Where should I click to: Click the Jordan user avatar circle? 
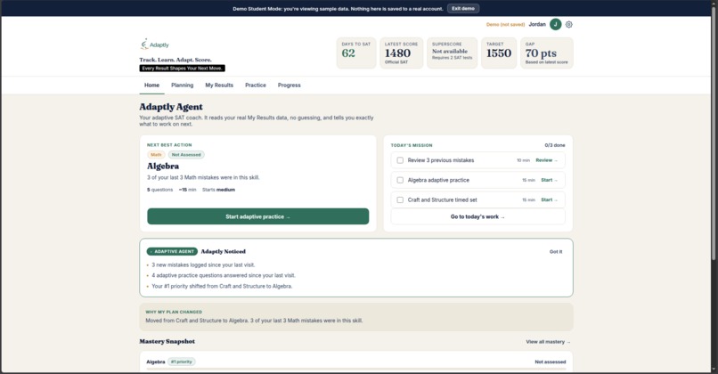click(x=556, y=24)
